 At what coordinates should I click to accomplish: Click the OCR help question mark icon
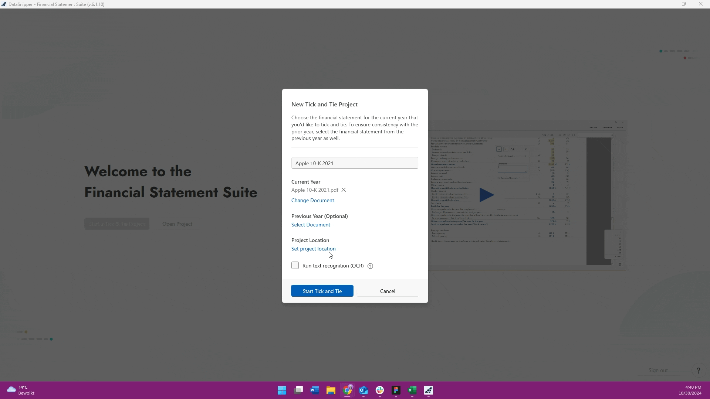coord(370,266)
